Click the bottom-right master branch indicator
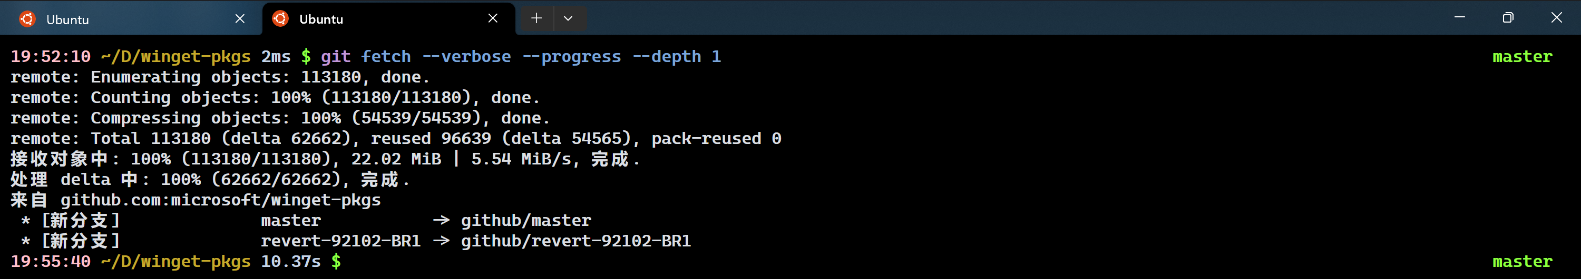1581x279 pixels. click(x=1522, y=262)
